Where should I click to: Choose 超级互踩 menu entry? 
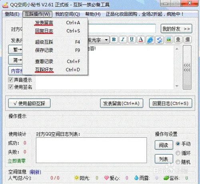tap(55, 42)
